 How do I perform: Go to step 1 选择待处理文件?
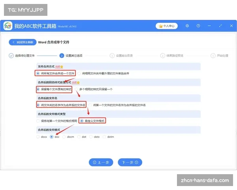[22, 55]
